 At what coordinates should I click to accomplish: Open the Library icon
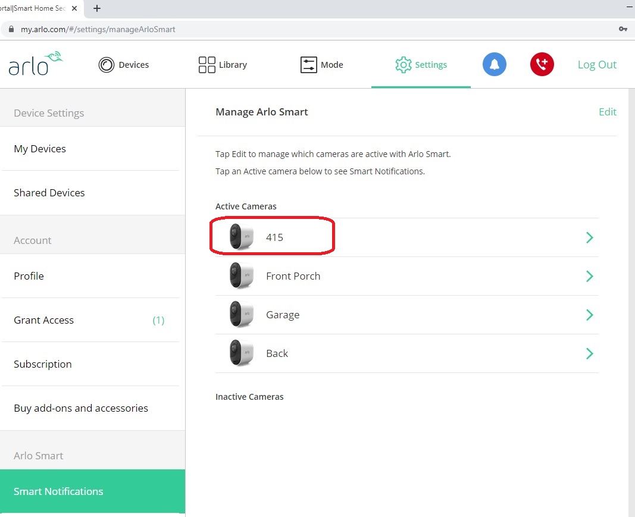[x=207, y=64]
